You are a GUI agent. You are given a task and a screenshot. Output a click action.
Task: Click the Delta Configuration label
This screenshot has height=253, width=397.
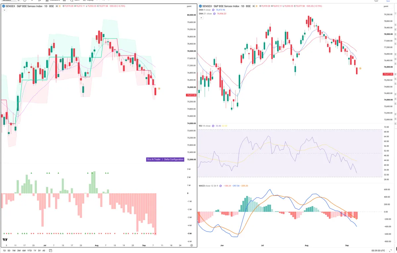pyautogui.click(x=174, y=159)
